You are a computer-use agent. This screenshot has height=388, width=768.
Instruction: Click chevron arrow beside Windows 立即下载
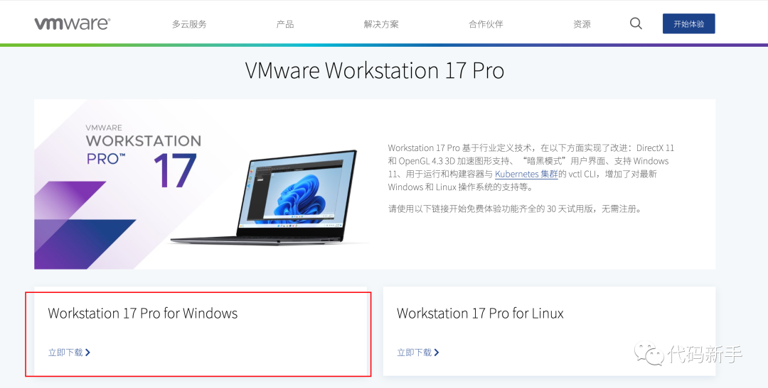coord(87,353)
